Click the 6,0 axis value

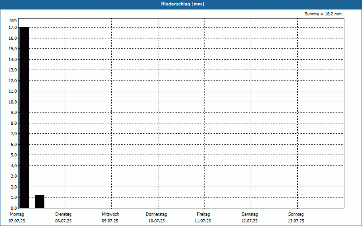(x=14, y=144)
